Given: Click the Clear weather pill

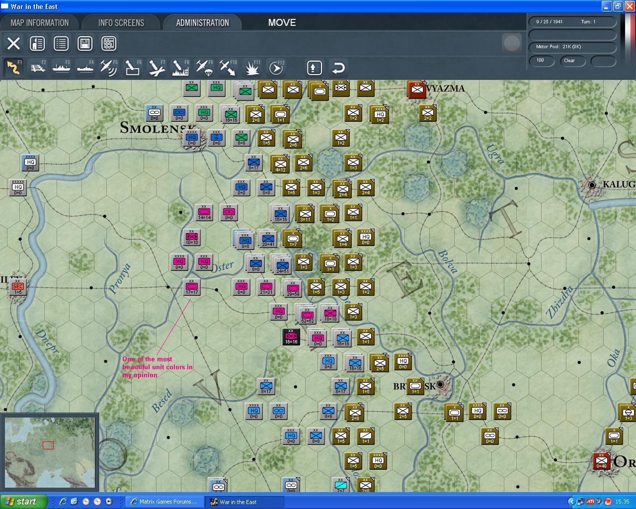Looking at the screenshot, I should click(x=573, y=61).
